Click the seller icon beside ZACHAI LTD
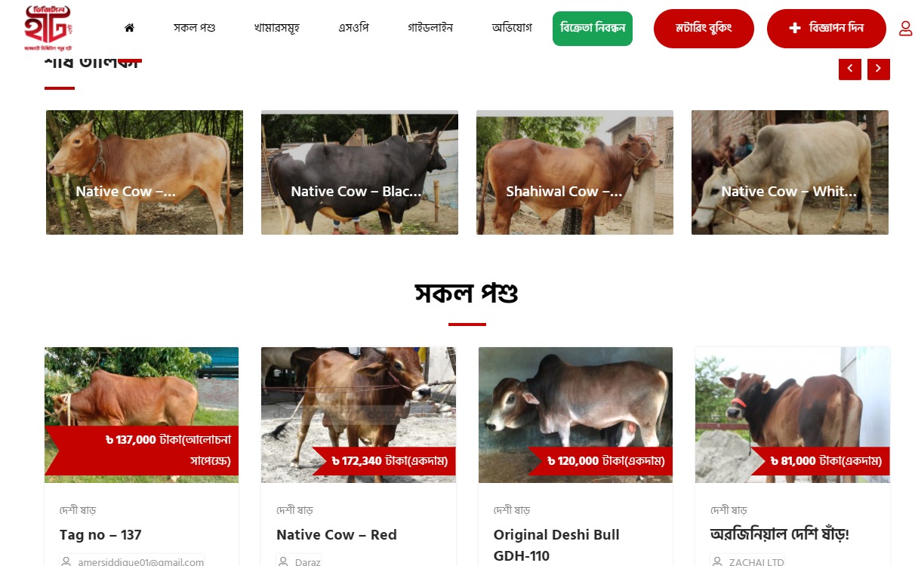 pos(718,562)
